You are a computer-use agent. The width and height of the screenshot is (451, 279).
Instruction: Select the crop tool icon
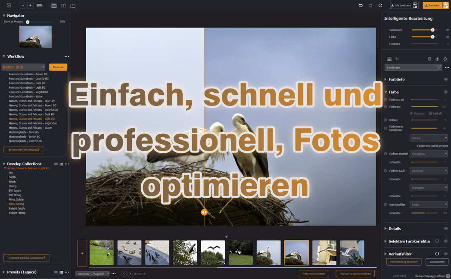[x=397, y=59]
